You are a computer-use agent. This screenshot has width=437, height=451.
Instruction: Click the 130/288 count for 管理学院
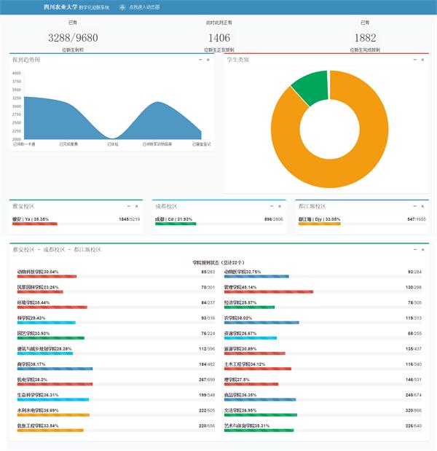pyautogui.click(x=414, y=287)
